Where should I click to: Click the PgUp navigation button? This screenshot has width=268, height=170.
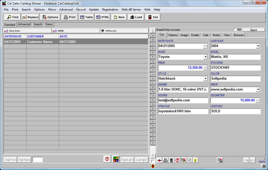tap(25, 160)
